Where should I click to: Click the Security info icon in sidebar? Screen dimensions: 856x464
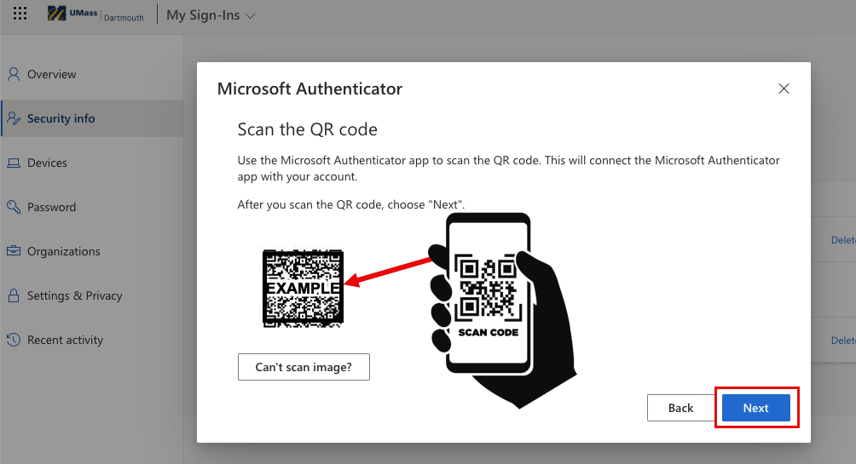pos(14,118)
